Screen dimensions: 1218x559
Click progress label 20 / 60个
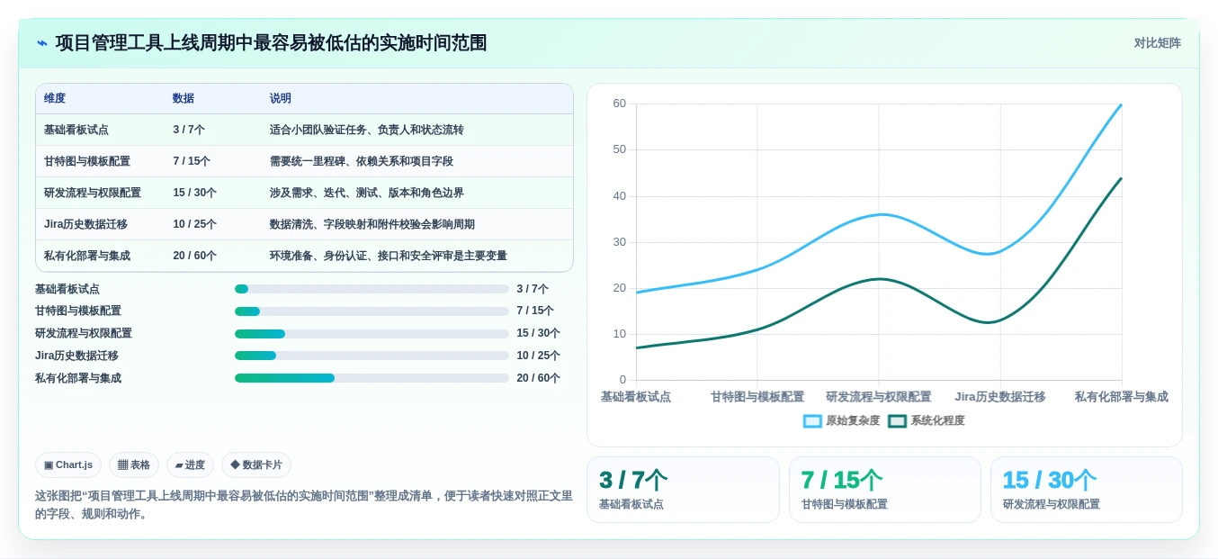point(538,378)
